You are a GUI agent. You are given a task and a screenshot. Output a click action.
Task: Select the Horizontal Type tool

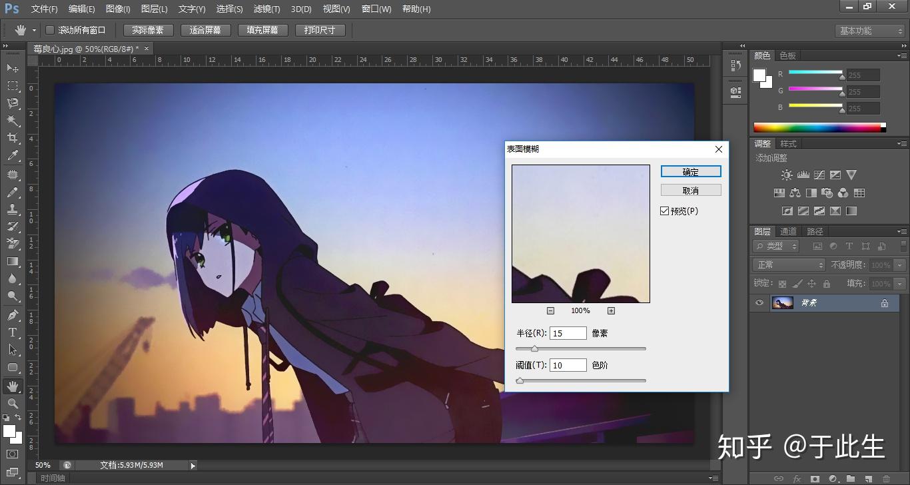pos(13,332)
